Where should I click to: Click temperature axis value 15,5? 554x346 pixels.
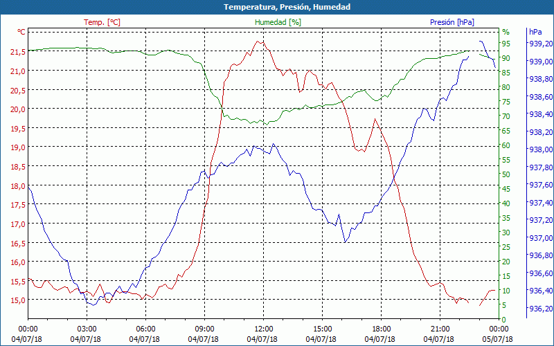pyautogui.click(x=18, y=282)
